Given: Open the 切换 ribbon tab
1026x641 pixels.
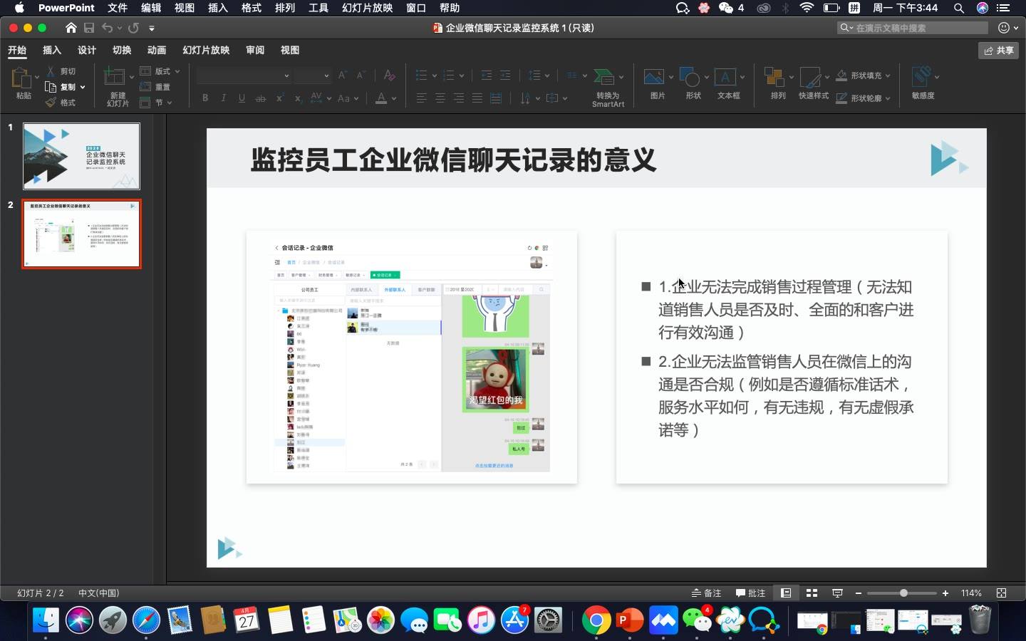Looking at the screenshot, I should pos(122,50).
